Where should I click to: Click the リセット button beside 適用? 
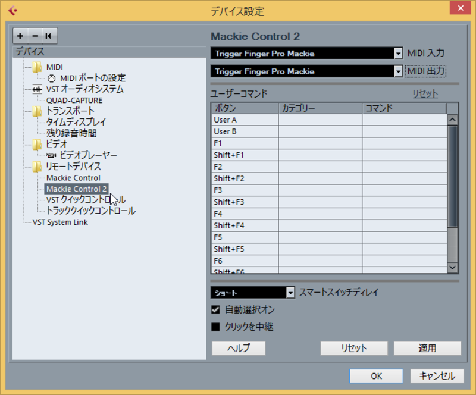coord(354,348)
